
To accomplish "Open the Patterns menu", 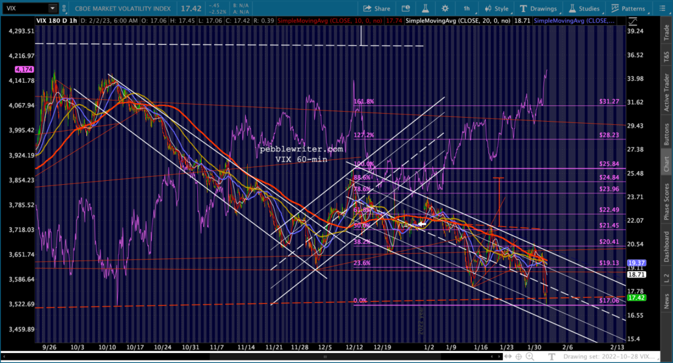I will (628, 8).
